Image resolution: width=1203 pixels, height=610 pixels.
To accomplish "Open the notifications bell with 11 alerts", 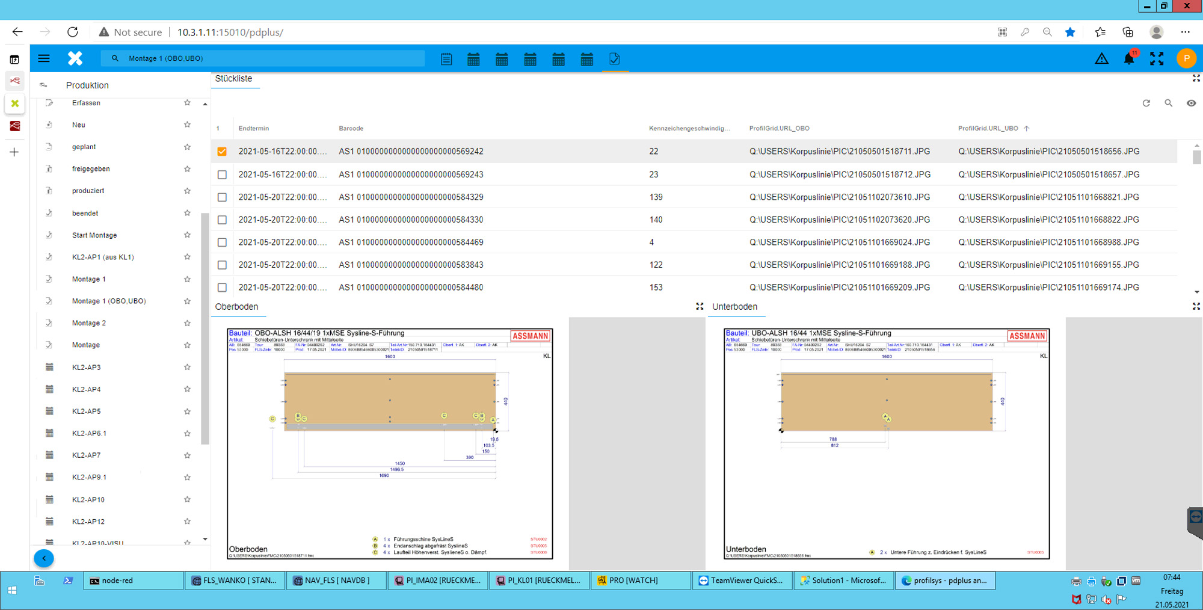I will [x=1129, y=58].
